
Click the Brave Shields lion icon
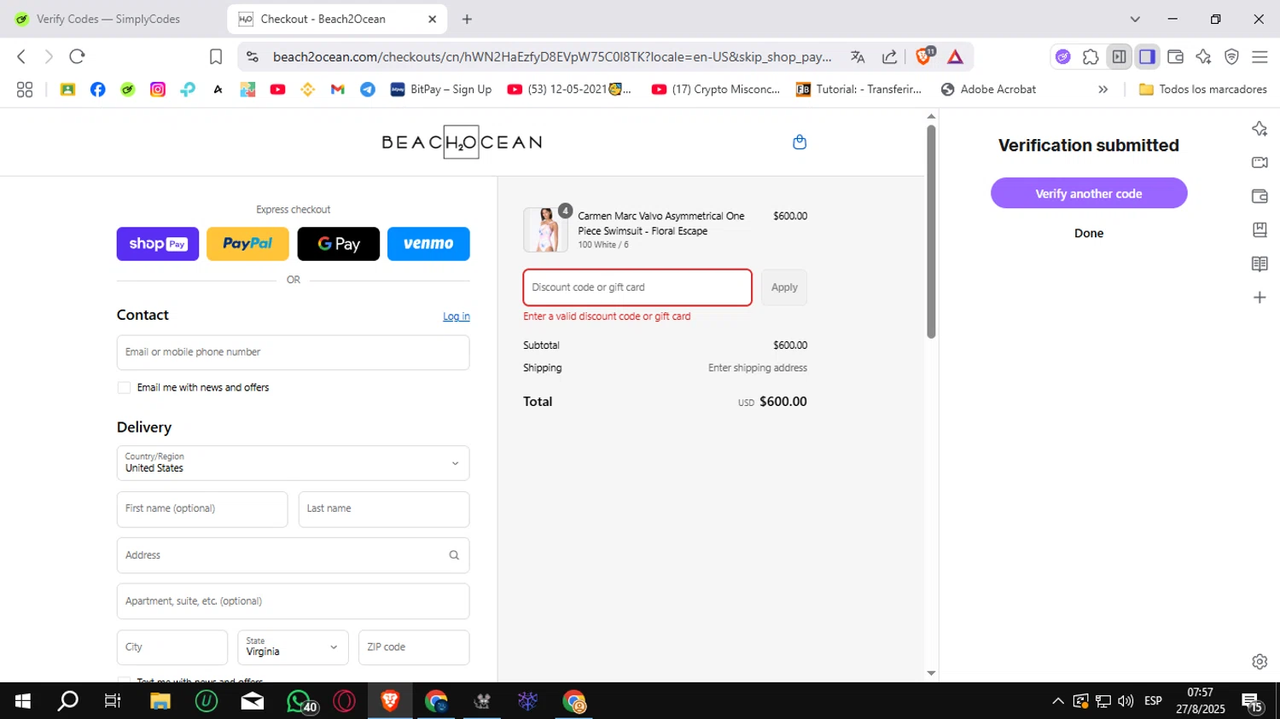[x=924, y=56]
